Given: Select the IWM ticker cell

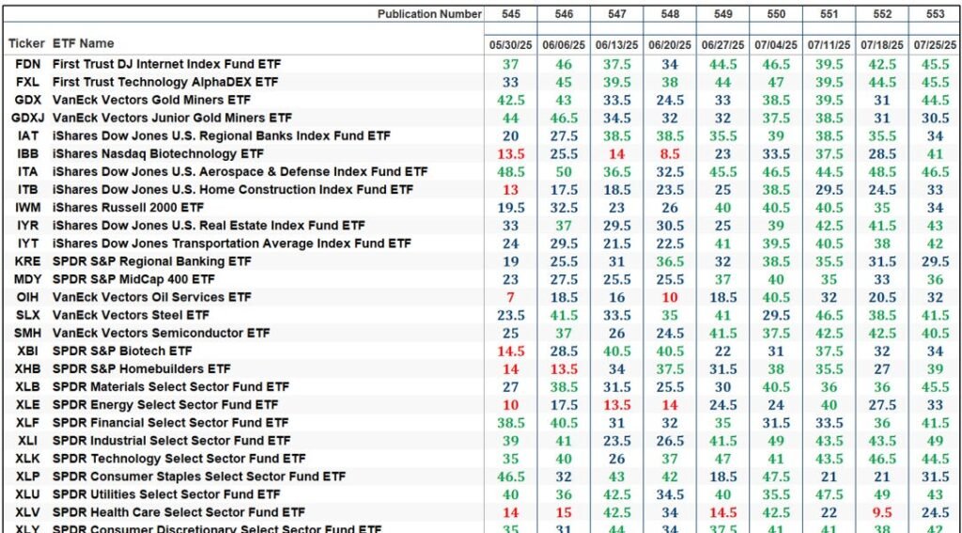Looking at the screenshot, I should tap(28, 208).
